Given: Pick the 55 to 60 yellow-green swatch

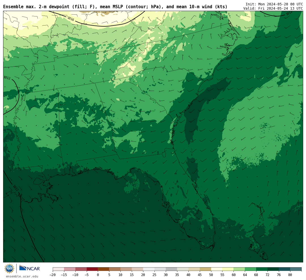Looking at the screenshot, I should click(228, 269).
